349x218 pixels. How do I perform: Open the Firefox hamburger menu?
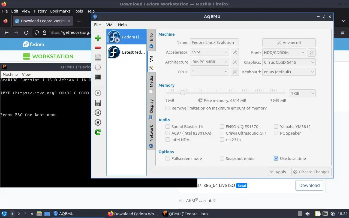(342, 32)
